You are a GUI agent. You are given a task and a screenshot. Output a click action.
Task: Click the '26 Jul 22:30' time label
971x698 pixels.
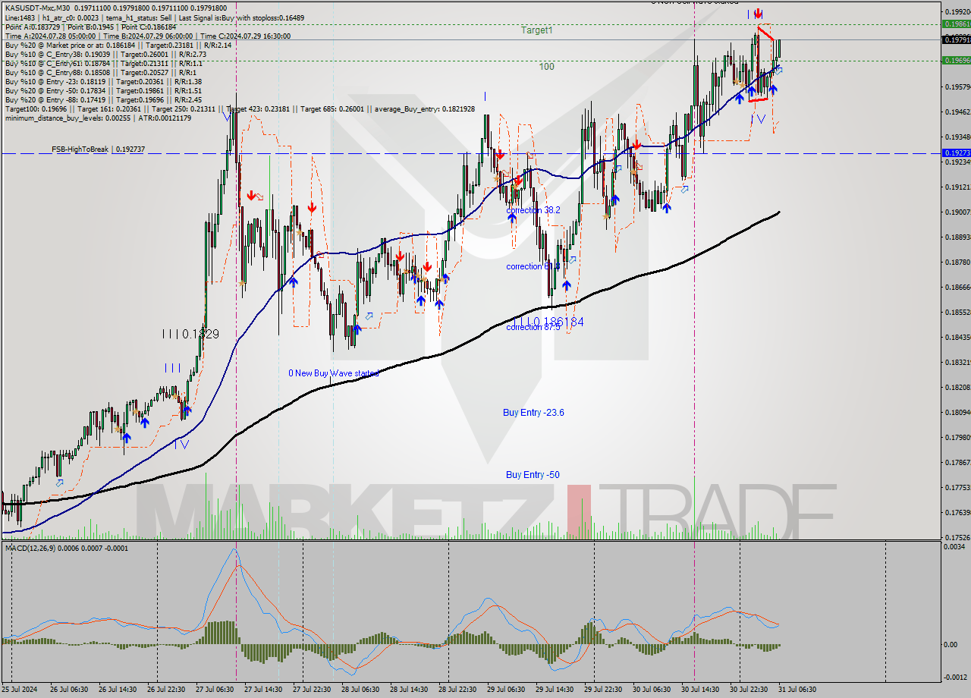pos(166,690)
